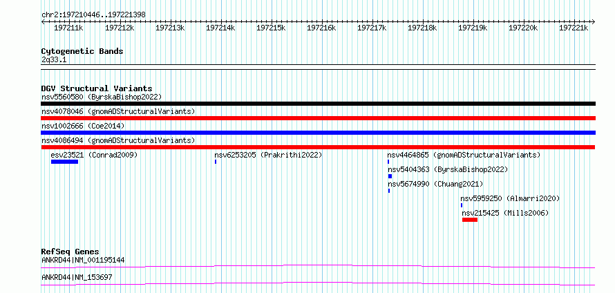This screenshot has width=615, height=293.
Task: Open variant nsv6253205 (Prakrithi2022) label
Action: click(268, 155)
